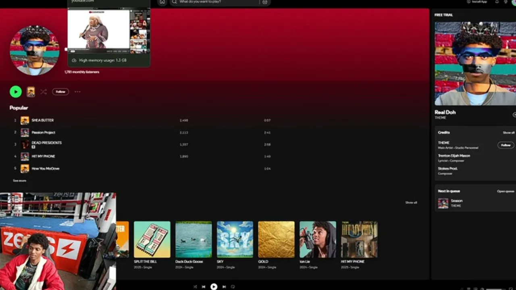The width and height of the screenshot is (516, 290).
Task: Click Show all for the discography
Action: [x=411, y=203]
